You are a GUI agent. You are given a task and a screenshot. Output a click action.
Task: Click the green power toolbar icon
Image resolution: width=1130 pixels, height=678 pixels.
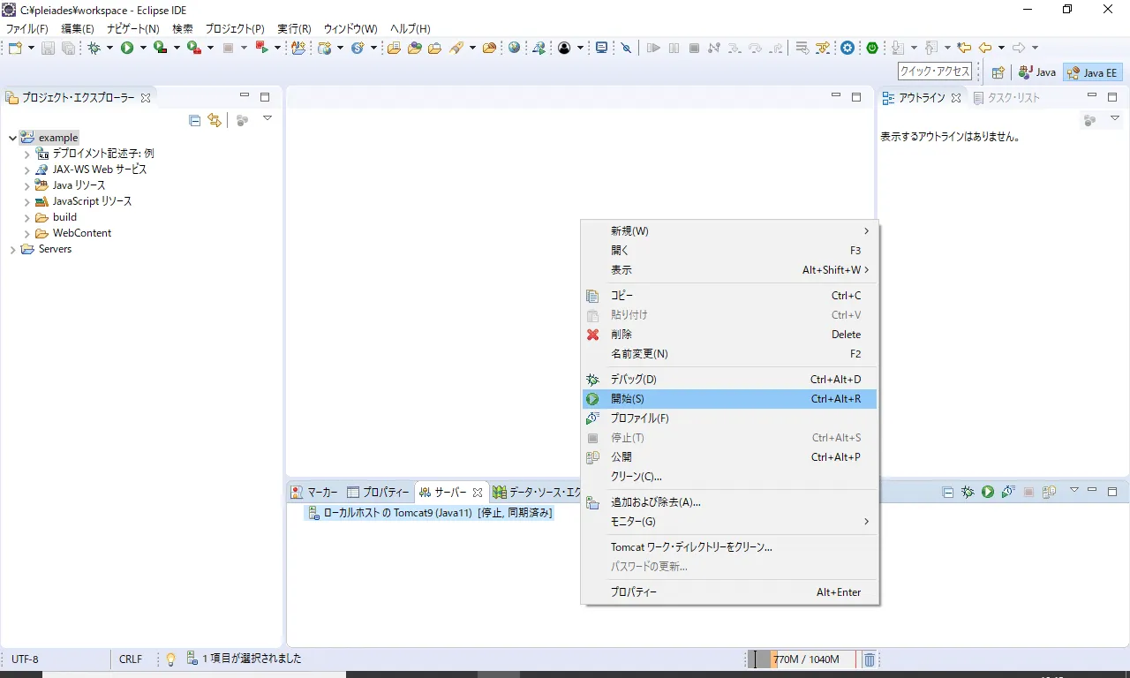(x=872, y=48)
